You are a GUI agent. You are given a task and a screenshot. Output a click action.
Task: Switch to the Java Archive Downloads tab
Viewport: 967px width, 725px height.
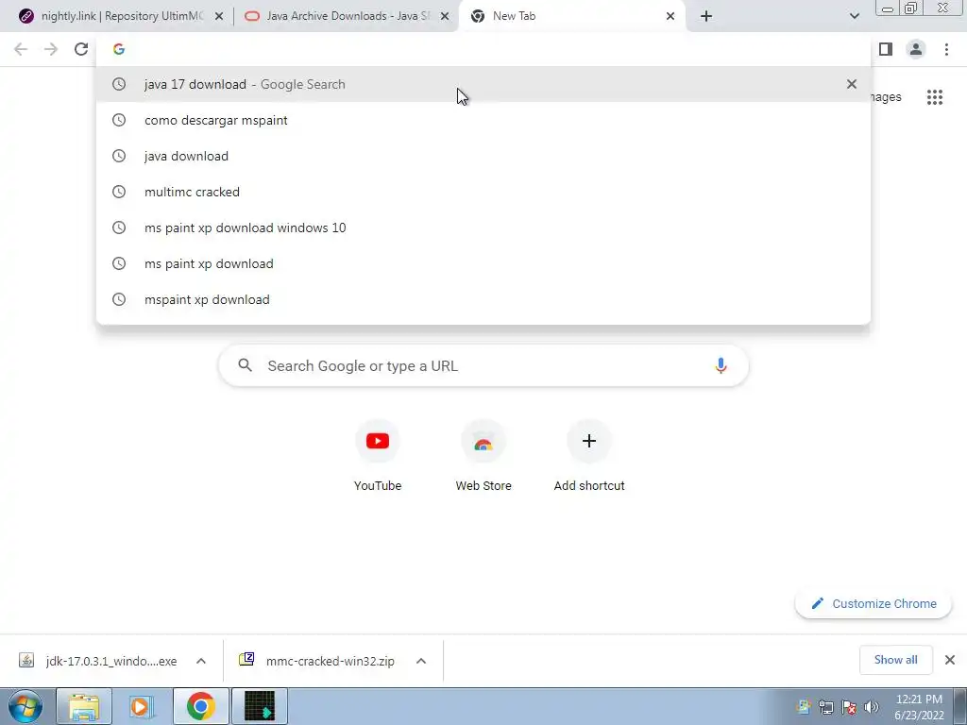coord(346,16)
